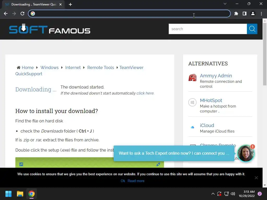Open the chat expert avatar photo
This screenshot has height=200, width=267.
(x=246, y=153)
